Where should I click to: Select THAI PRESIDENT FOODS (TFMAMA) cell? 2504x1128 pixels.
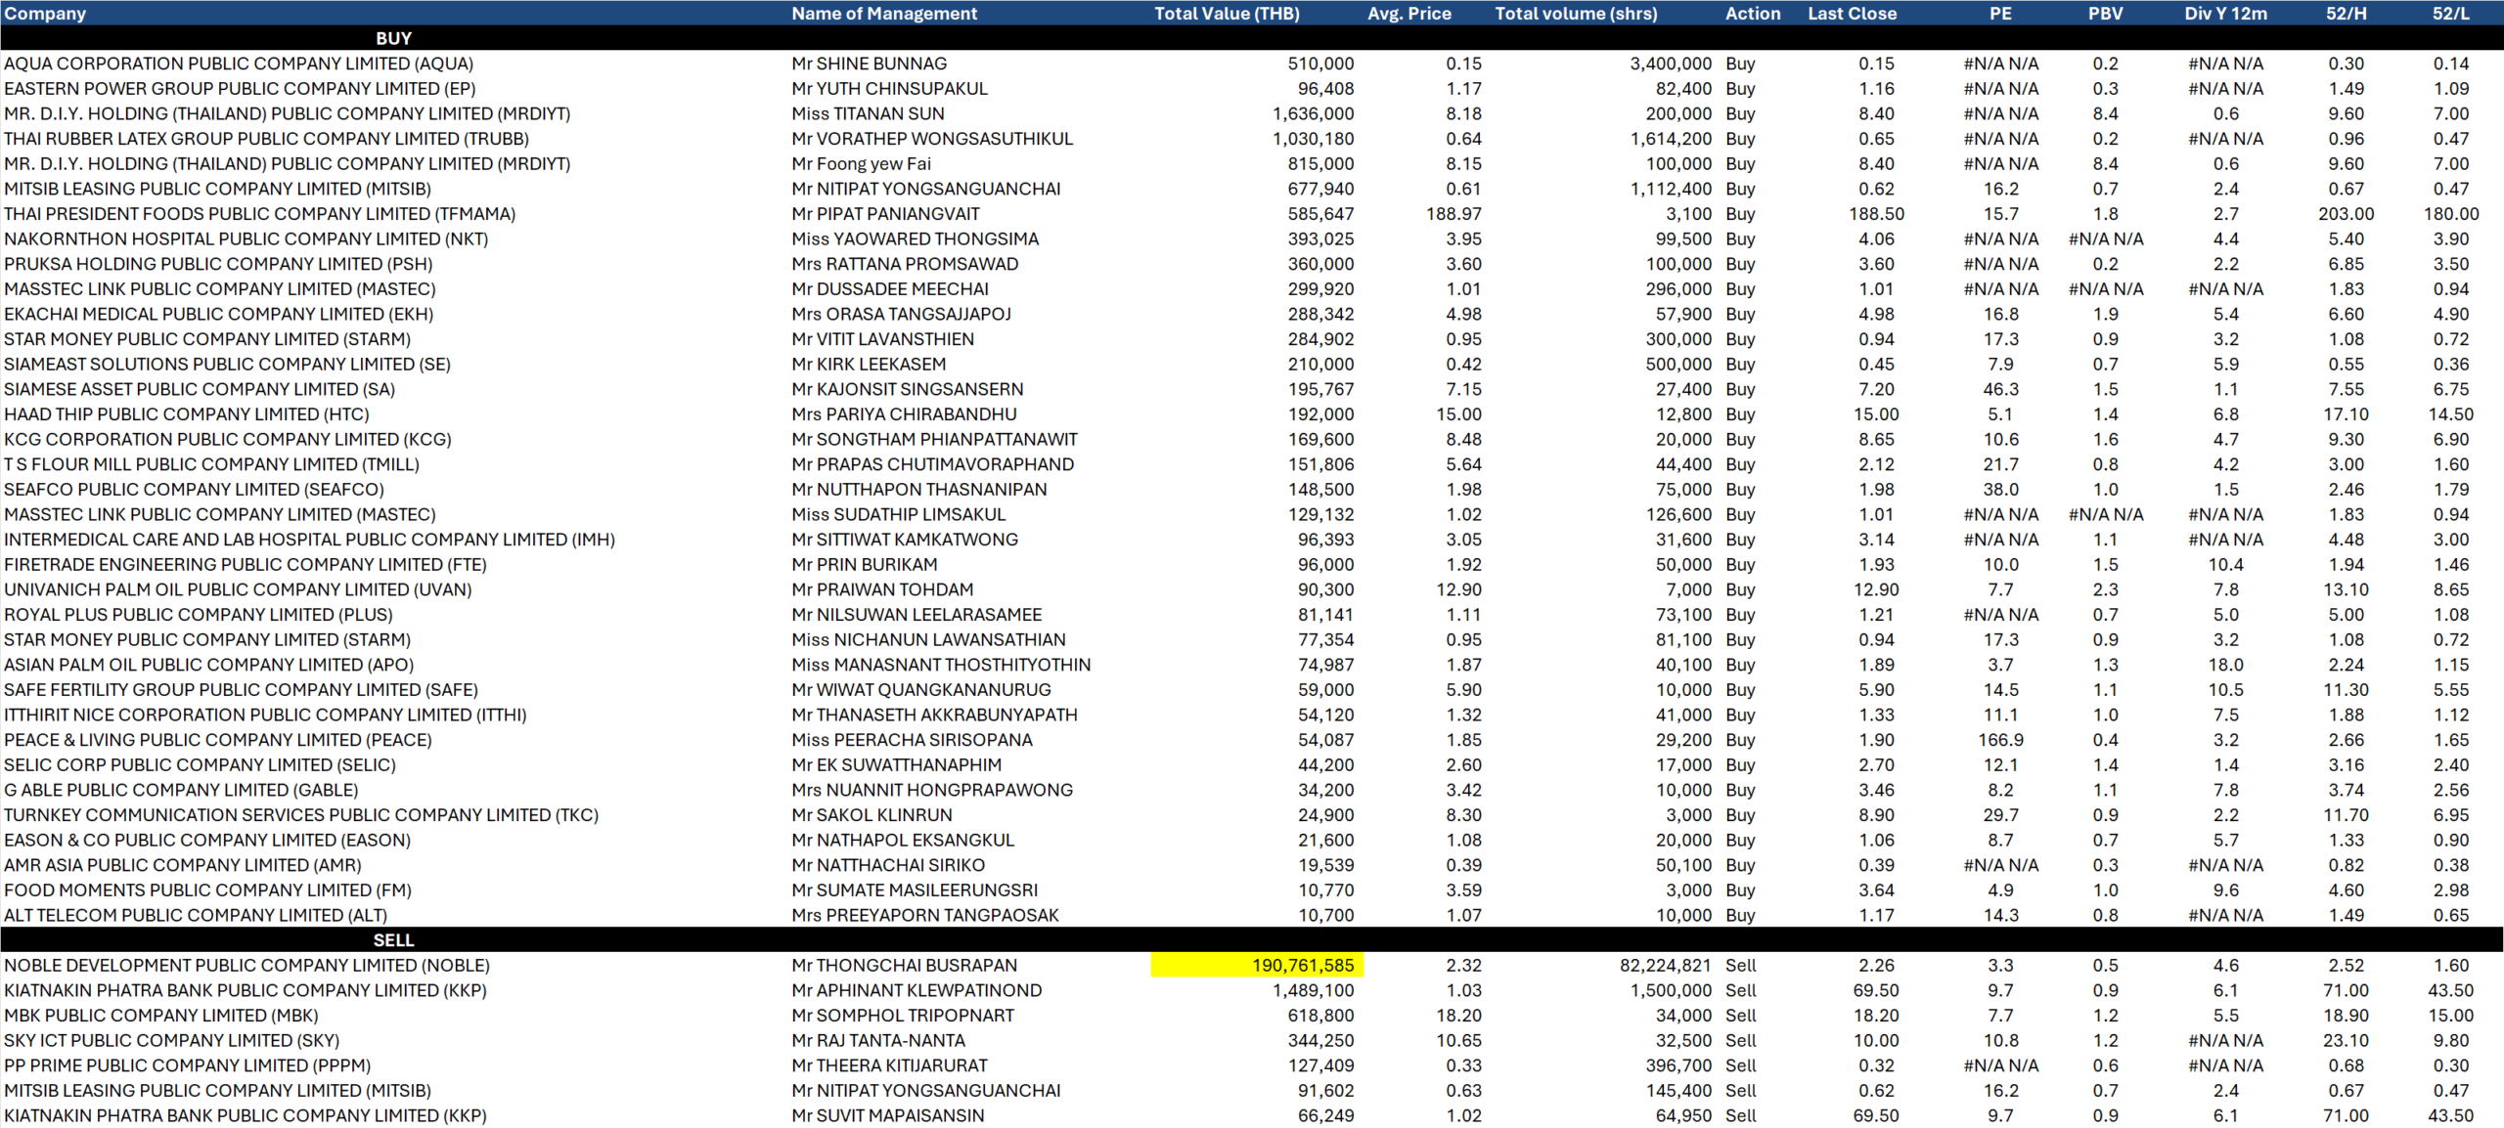tap(259, 214)
